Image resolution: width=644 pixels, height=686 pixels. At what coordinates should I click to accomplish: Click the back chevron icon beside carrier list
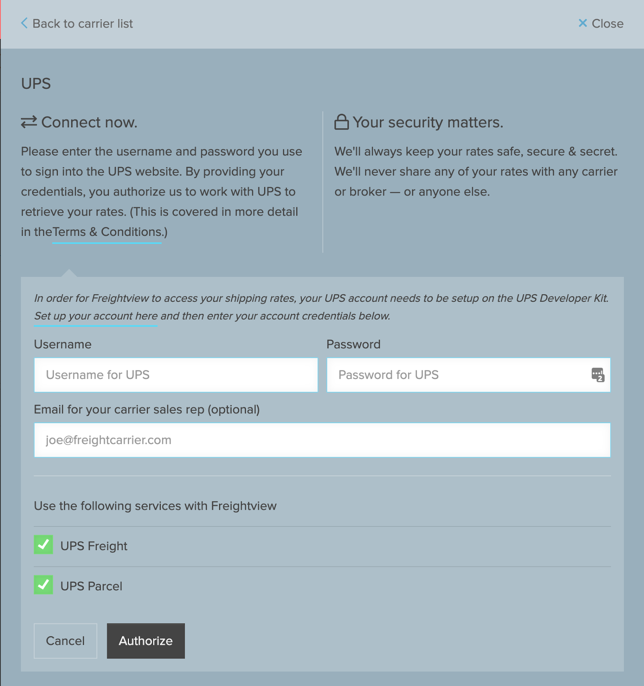(x=24, y=24)
